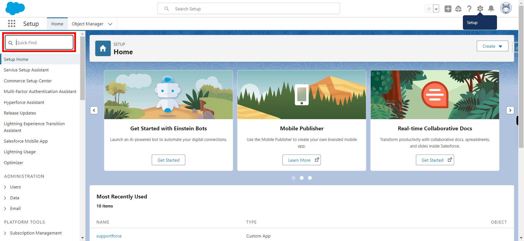This screenshot has width=524, height=241.
Task: Select Setup Home in sidebar
Action: point(40,59)
